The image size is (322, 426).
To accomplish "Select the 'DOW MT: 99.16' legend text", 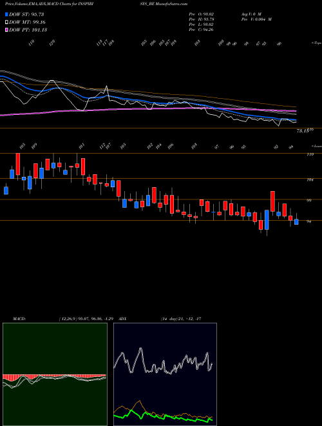I will pos(28,23).
